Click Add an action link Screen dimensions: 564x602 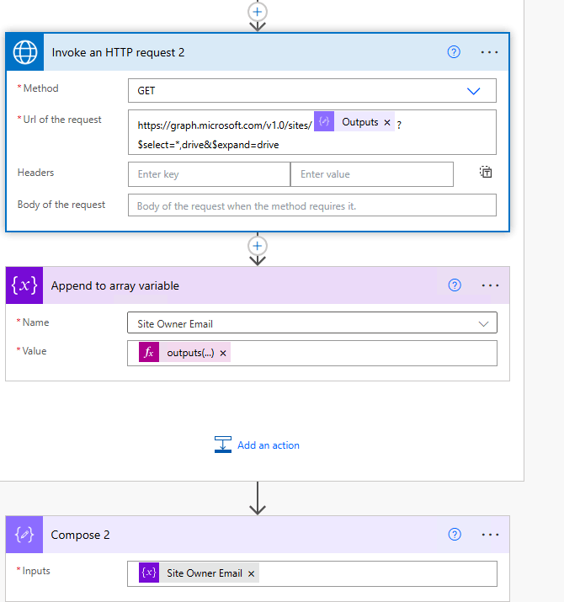tap(269, 445)
